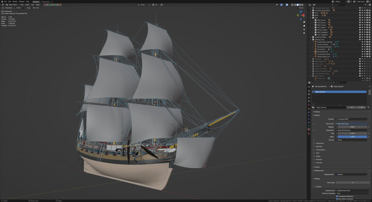Toggle Fore_Topsail render camera icon

click(370, 27)
